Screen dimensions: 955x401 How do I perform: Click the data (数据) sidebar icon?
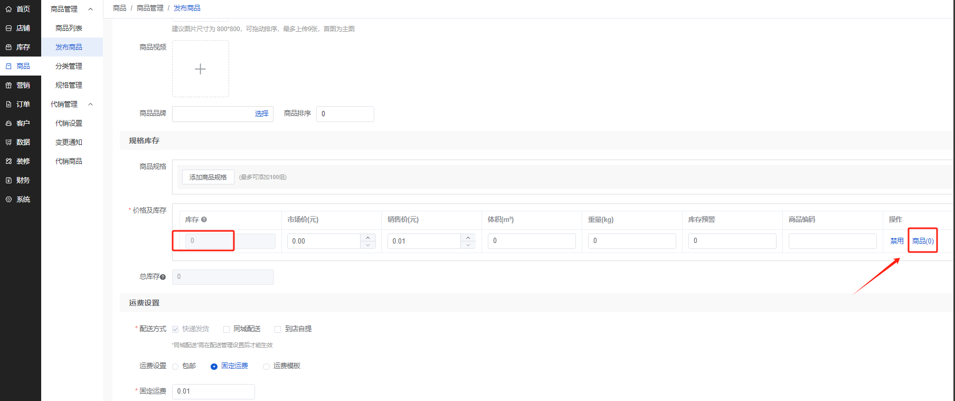click(x=8, y=142)
